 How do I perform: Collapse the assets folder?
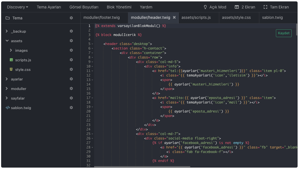7,41
